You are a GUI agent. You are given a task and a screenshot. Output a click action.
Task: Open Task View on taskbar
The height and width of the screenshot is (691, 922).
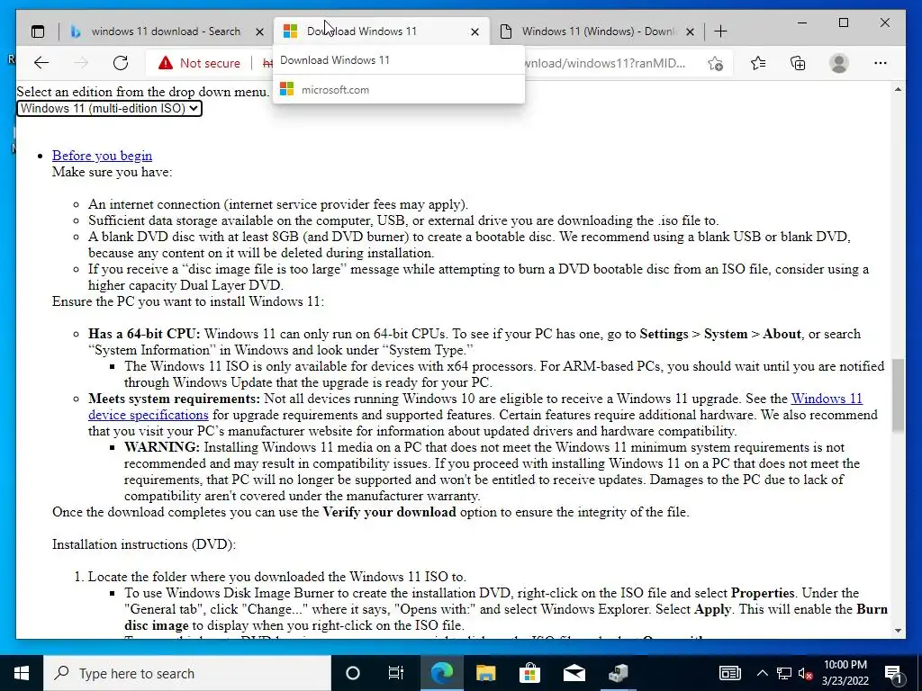pos(396,673)
